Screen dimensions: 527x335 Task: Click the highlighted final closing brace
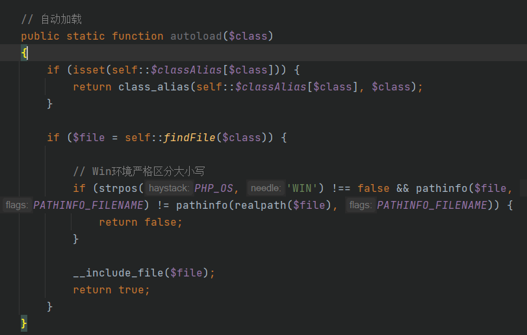click(x=24, y=323)
